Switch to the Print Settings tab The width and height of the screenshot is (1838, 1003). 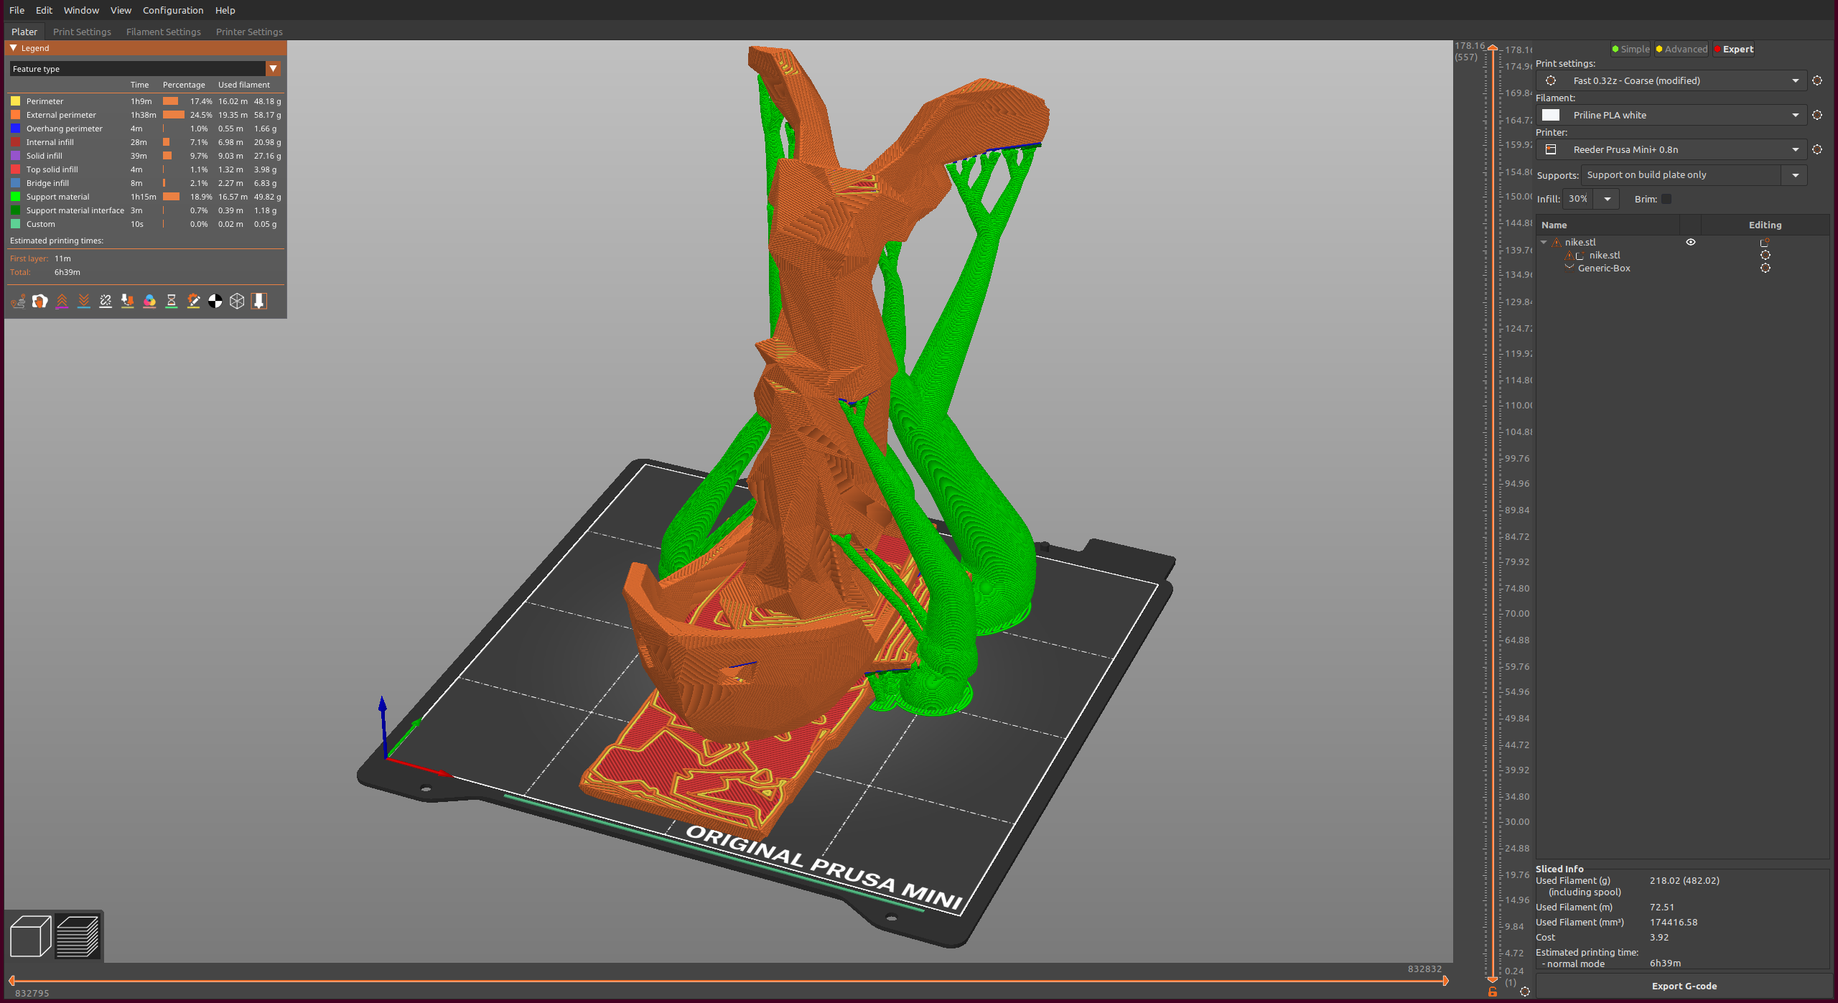tap(82, 32)
